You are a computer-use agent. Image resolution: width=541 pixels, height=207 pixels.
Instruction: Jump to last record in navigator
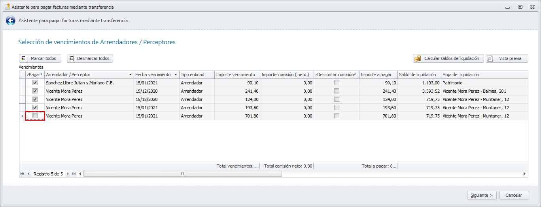coord(74,174)
